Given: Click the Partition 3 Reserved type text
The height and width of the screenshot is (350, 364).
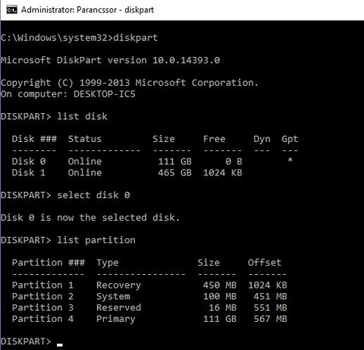Looking at the screenshot, I should point(118,307).
